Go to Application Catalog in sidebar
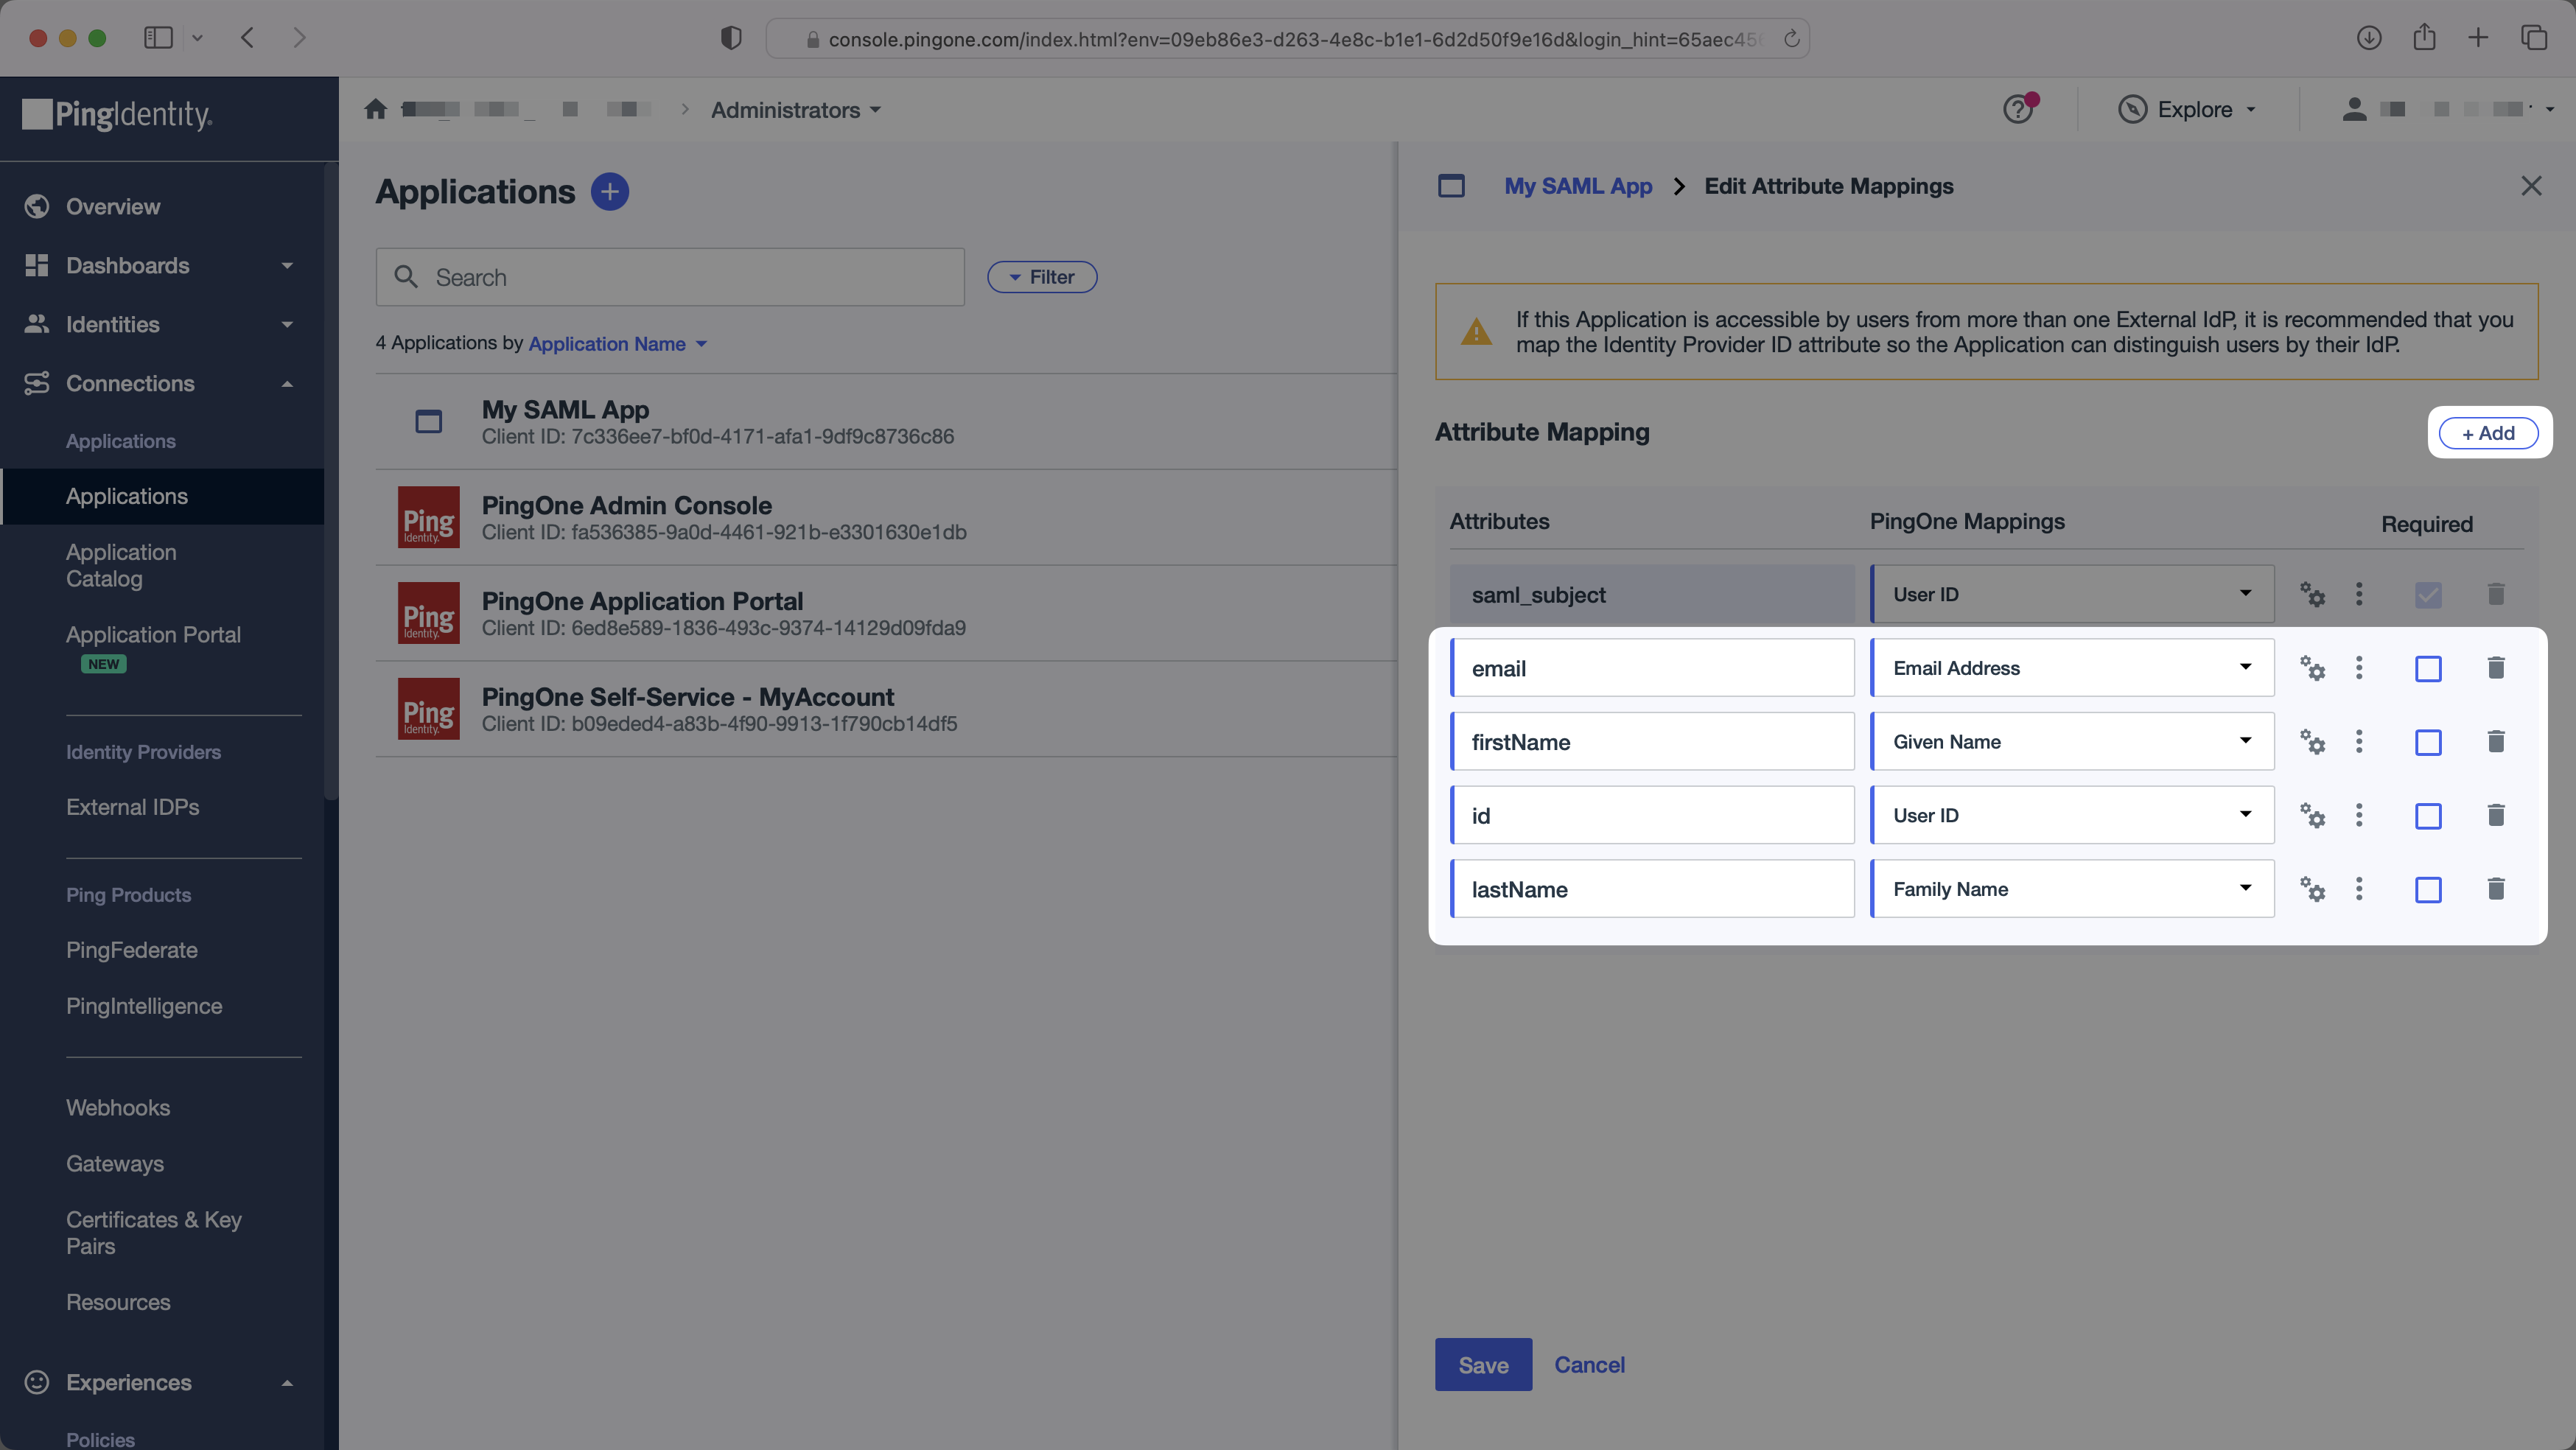 pos(121,565)
